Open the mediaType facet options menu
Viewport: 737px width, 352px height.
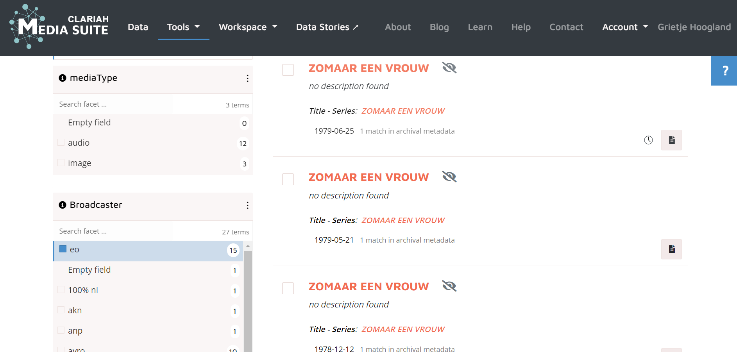247,79
